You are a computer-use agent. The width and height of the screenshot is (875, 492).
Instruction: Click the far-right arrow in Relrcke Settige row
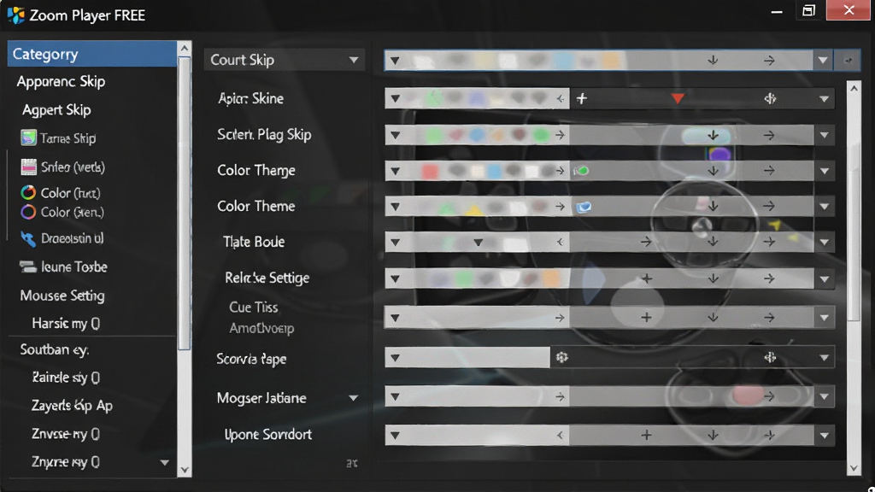(769, 278)
